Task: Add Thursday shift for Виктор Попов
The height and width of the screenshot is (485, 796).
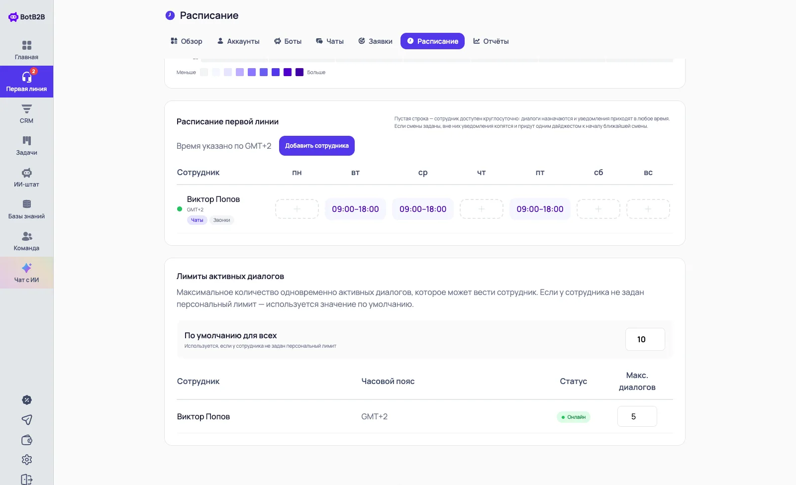Action: point(482,209)
